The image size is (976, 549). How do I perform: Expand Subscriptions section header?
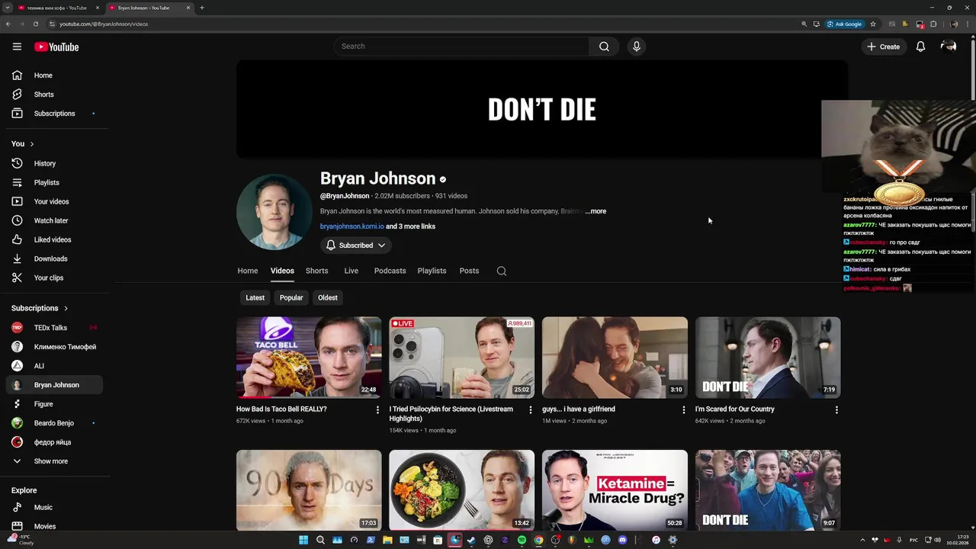[40, 308]
